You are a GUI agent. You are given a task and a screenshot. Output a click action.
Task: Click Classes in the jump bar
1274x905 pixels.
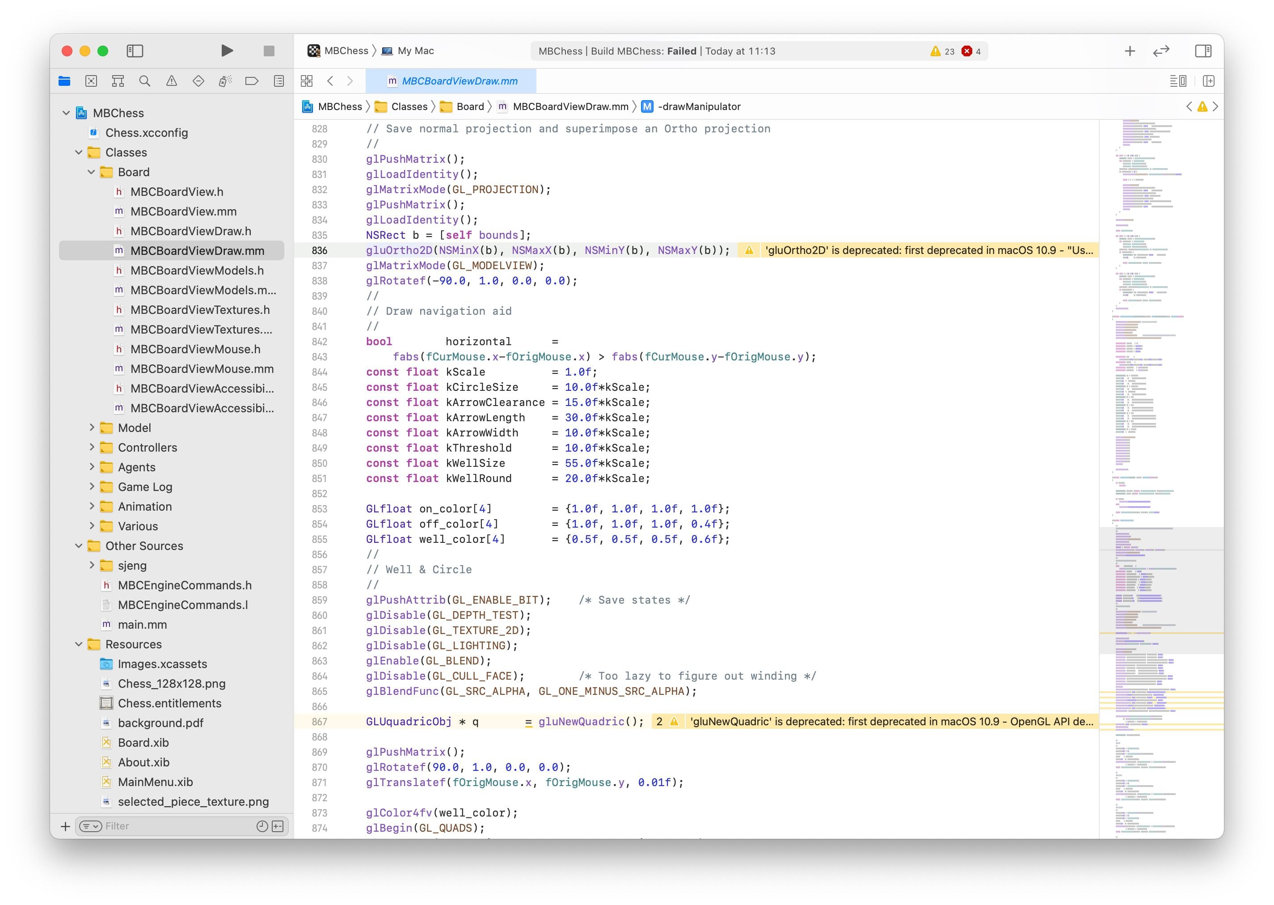[x=401, y=106]
